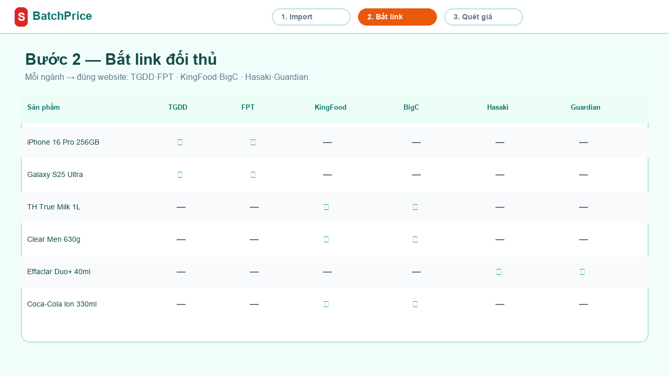669x376 pixels.
Task: Select the Galaxy S25 Ultra product name
Action: [x=55, y=174]
